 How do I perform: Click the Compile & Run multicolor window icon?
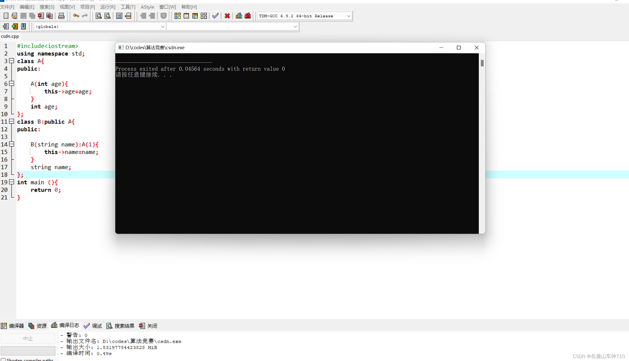click(x=195, y=16)
